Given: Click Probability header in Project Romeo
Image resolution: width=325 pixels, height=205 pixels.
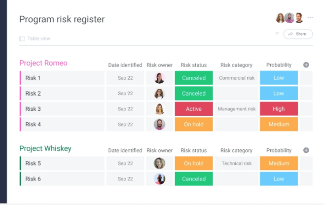Looking at the screenshot, I should pyautogui.click(x=279, y=65).
